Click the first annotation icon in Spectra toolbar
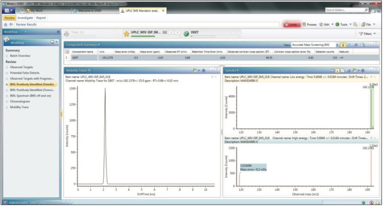This screenshot has width=383, height=206. click(332, 70)
